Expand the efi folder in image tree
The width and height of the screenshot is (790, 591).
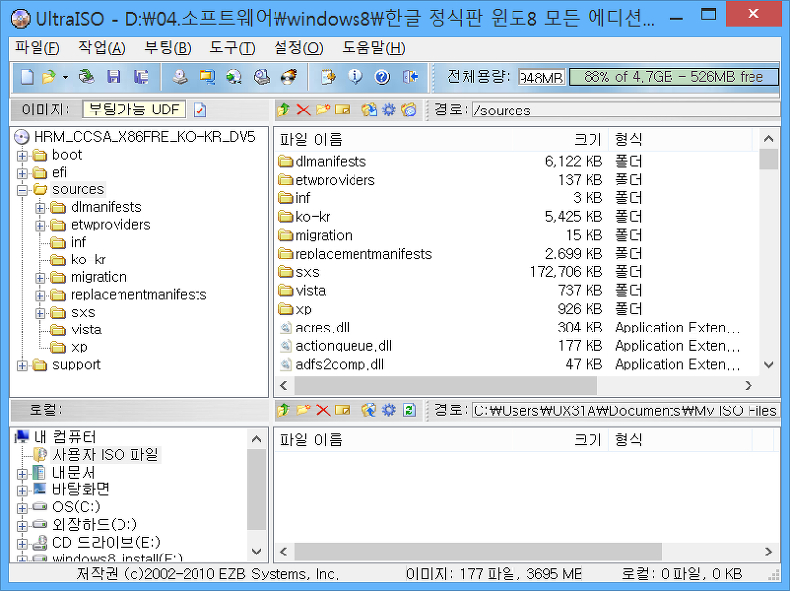22,174
